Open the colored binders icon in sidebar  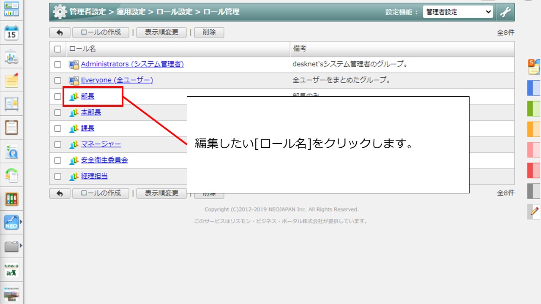pos(11,199)
